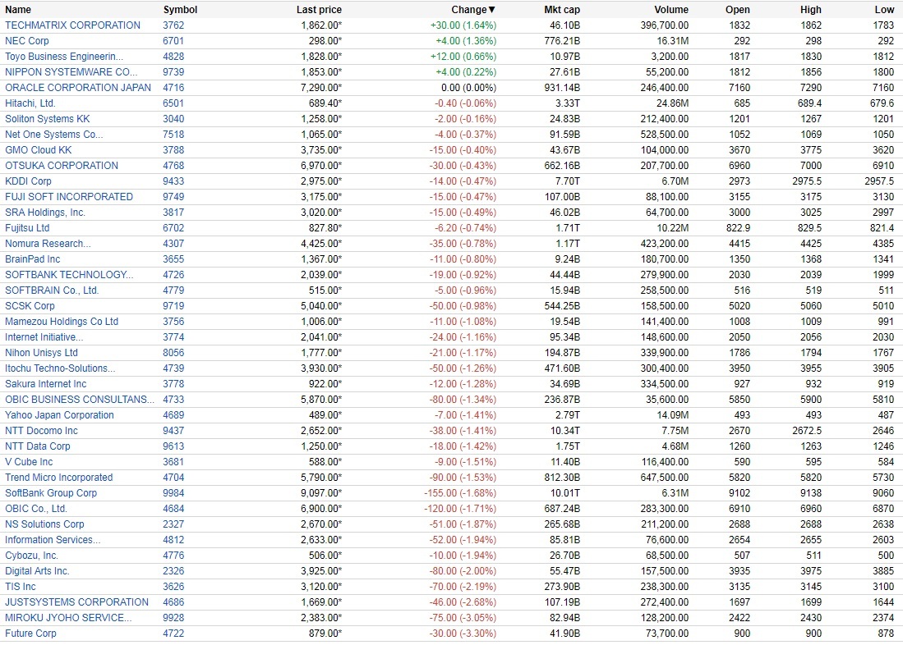
Task: Open SOFTBANK TECHNOLOGY... link
Action: pos(69,274)
